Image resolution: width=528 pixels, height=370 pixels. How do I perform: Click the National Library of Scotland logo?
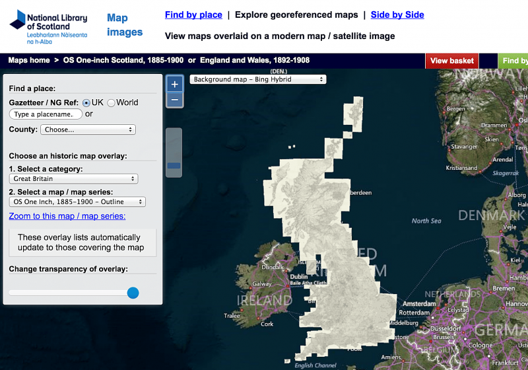pyautogui.click(x=48, y=27)
